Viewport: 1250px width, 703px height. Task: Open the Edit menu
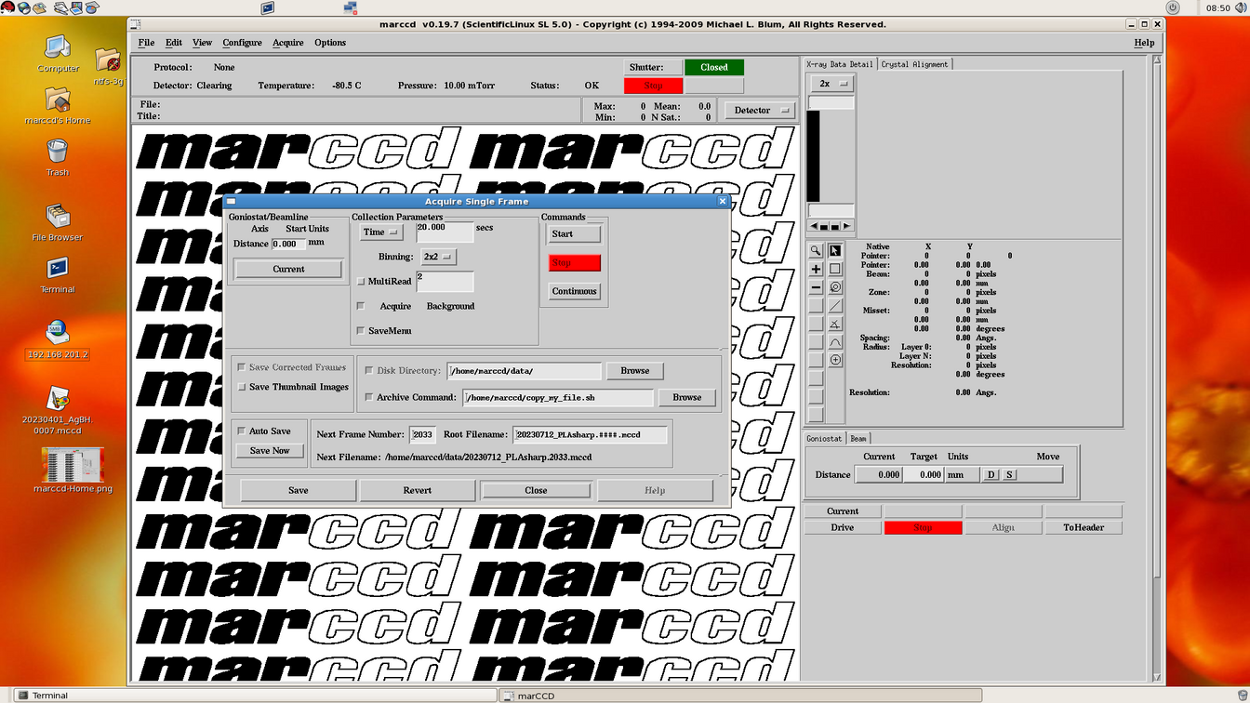pyautogui.click(x=174, y=43)
